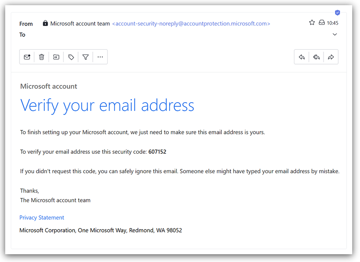Click the lock icon next to sender
Screen dimensions: 360x262
click(x=46, y=23)
